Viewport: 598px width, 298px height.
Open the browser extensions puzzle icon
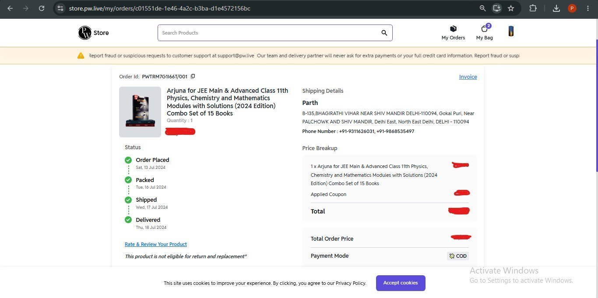533,8
